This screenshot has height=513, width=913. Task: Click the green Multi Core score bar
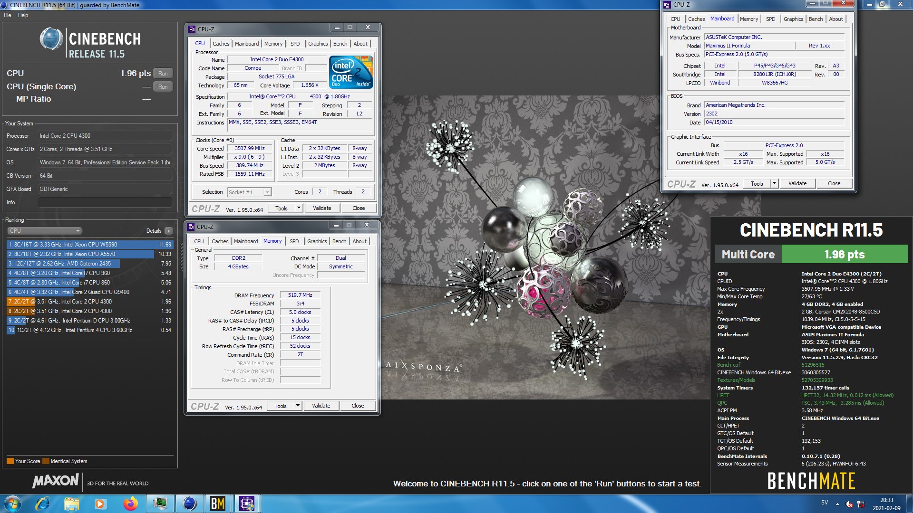(x=845, y=254)
